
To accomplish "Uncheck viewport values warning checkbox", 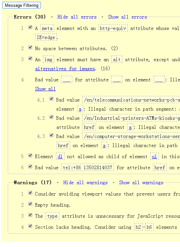I will tap(30, 193).
